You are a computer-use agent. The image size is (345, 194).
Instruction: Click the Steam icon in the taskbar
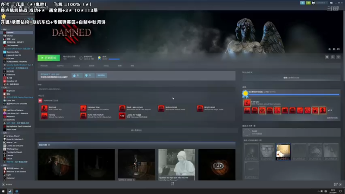[x=10, y=191]
